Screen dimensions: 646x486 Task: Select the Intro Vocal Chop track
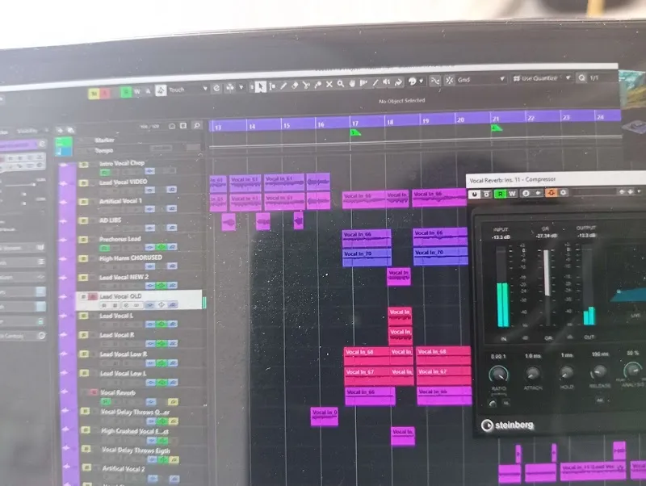tap(122, 163)
